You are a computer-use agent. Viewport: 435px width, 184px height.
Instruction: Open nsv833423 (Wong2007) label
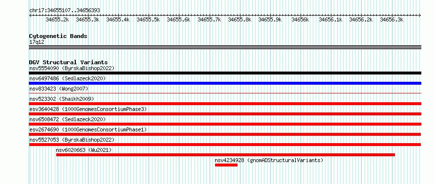59,89
